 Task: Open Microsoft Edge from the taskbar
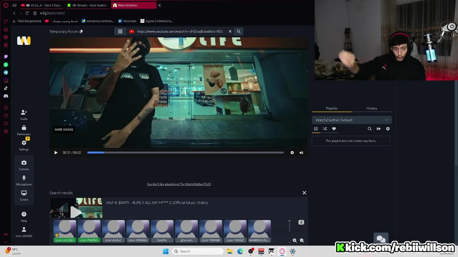pyautogui.click(x=240, y=251)
